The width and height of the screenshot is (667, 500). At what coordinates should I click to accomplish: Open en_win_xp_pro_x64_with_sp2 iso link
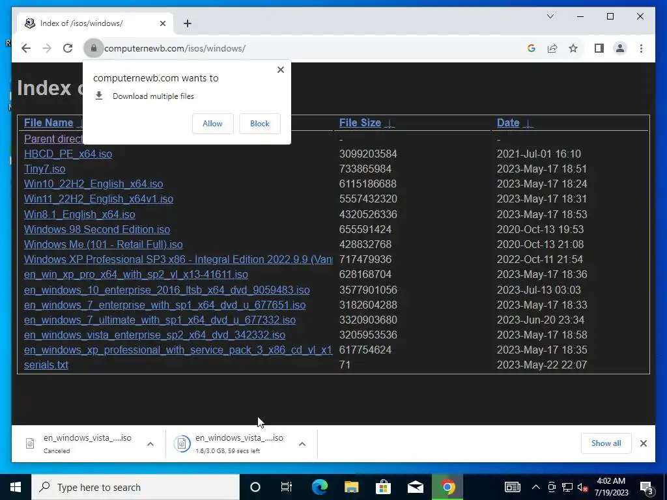(136, 275)
